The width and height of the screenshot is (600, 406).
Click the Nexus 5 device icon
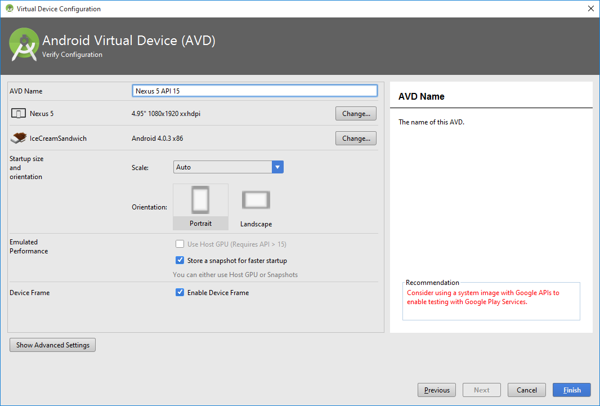(x=19, y=113)
